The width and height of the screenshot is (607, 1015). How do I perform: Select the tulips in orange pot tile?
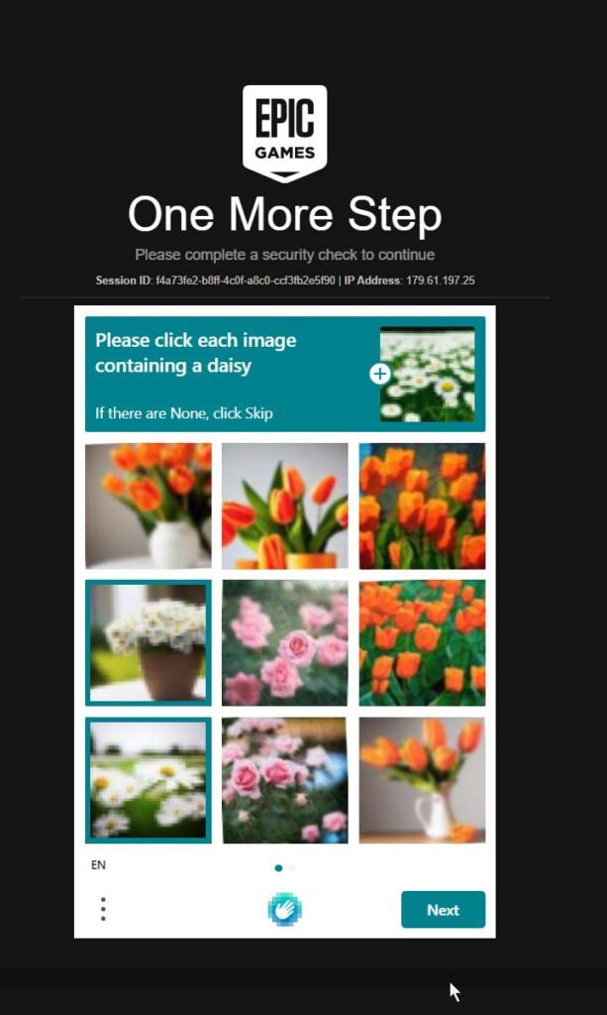pos(285,506)
